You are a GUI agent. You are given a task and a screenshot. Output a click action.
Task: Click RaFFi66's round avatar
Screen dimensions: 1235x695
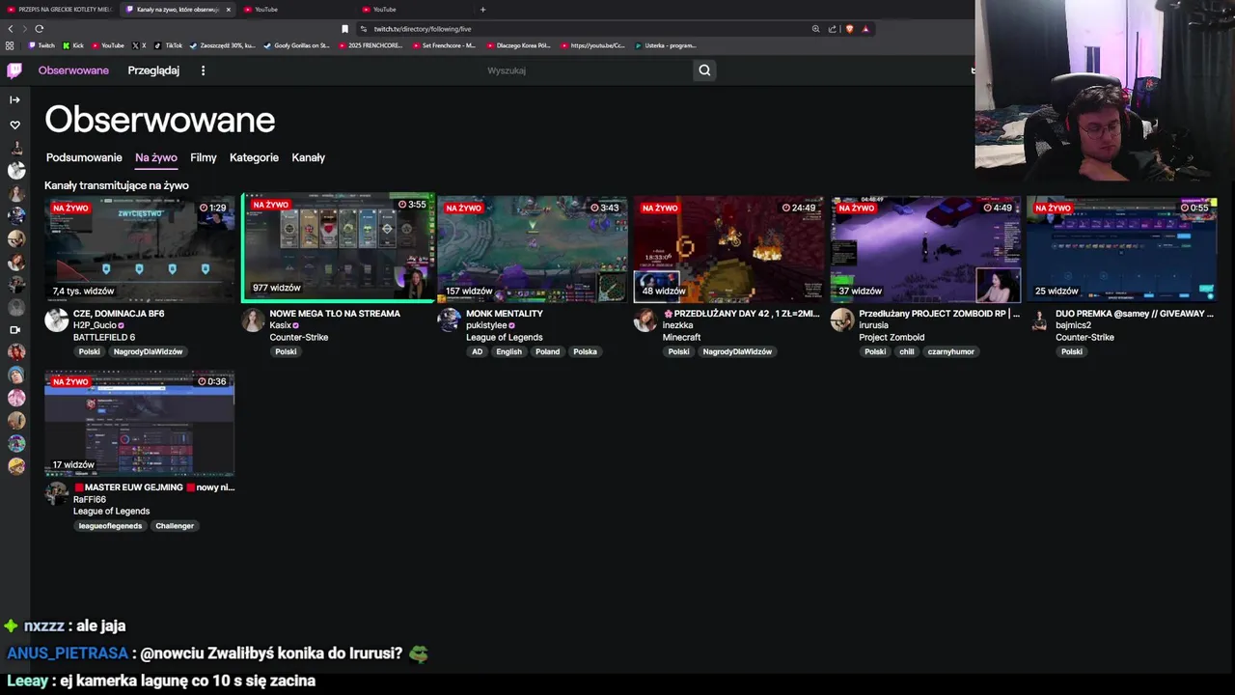(57, 494)
